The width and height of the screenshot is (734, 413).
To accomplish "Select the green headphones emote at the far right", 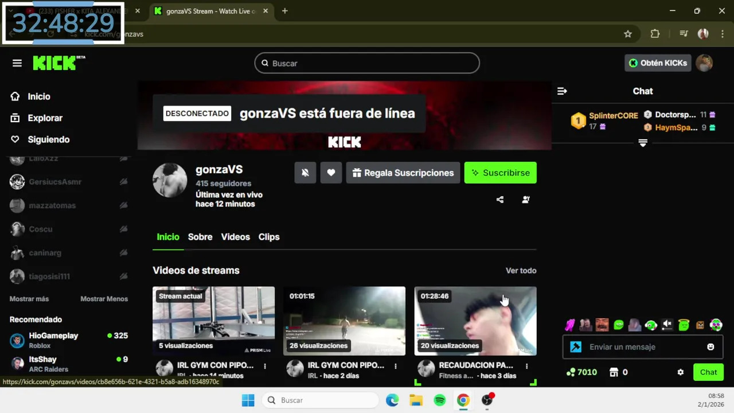I will coord(716,325).
